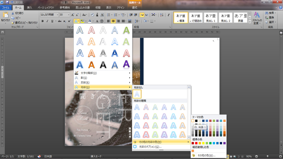The height and width of the screenshot is (159, 283).
Task: Click the text highlight color icon
Action: click(x=82, y=21)
